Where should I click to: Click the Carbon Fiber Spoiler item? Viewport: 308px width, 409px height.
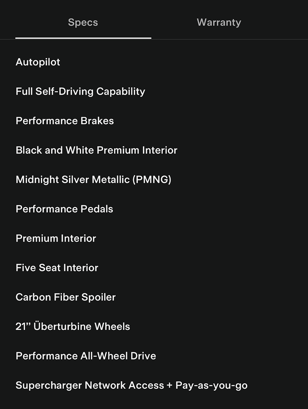tap(65, 297)
